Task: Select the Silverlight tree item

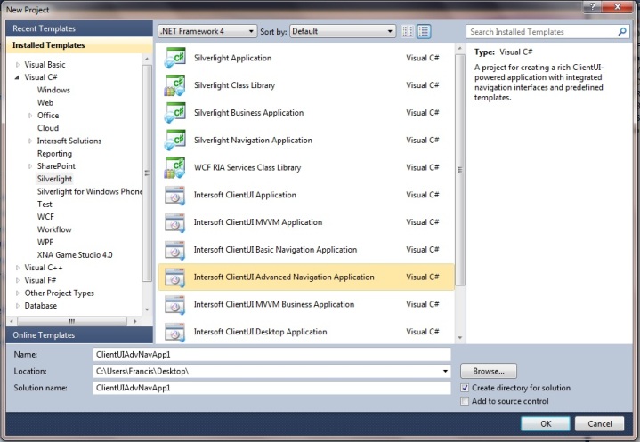Action: point(54,179)
